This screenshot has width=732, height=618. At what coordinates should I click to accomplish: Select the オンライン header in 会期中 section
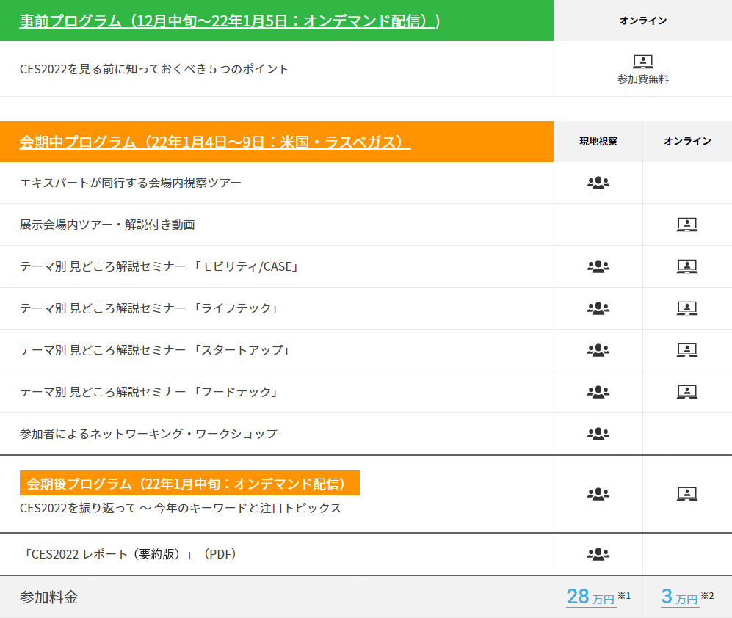tap(687, 142)
